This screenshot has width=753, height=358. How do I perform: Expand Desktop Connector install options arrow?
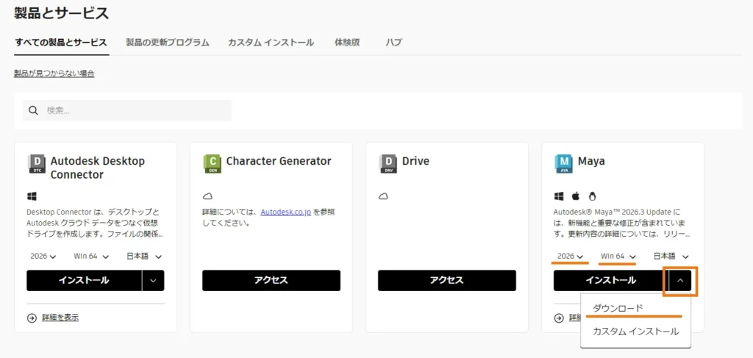tap(154, 280)
